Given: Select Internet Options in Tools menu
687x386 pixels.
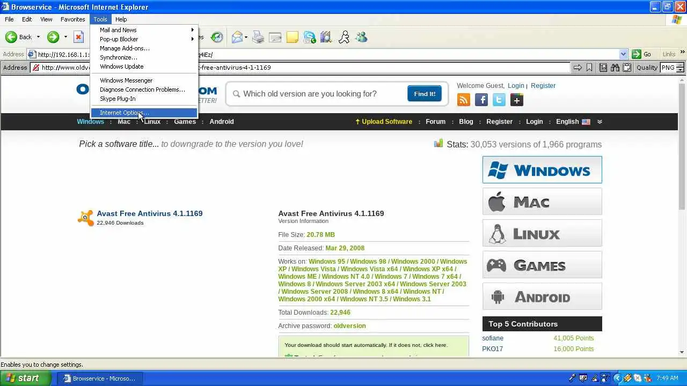Looking at the screenshot, I should click(144, 113).
